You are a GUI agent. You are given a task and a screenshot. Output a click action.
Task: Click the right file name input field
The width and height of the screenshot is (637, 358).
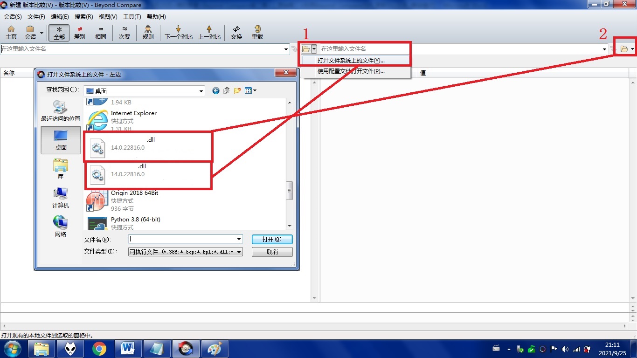point(460,49)
